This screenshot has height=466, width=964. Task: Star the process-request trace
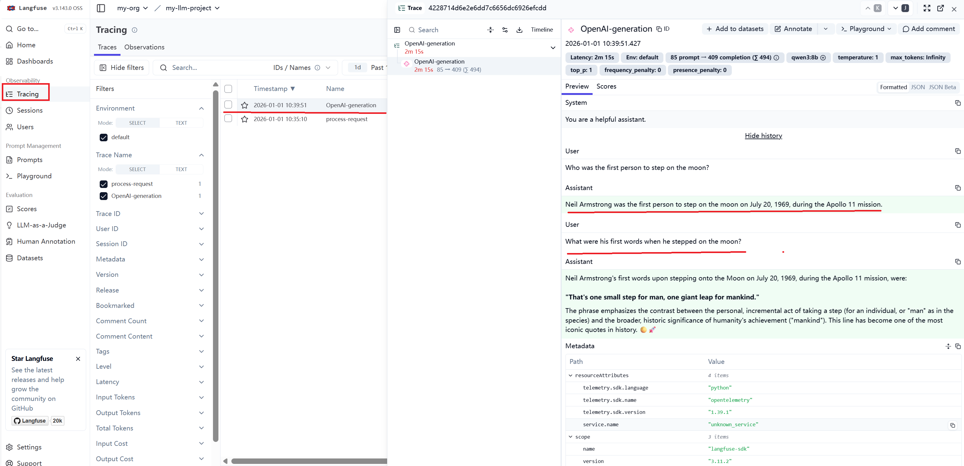(244, 119)
